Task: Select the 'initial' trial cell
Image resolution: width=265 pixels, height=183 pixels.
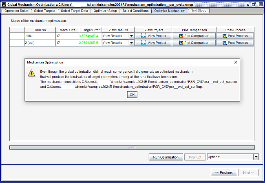Action: pos(40,36)
